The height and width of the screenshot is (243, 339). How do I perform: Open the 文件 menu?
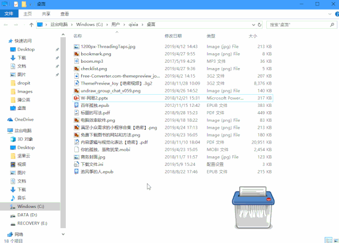10,14
